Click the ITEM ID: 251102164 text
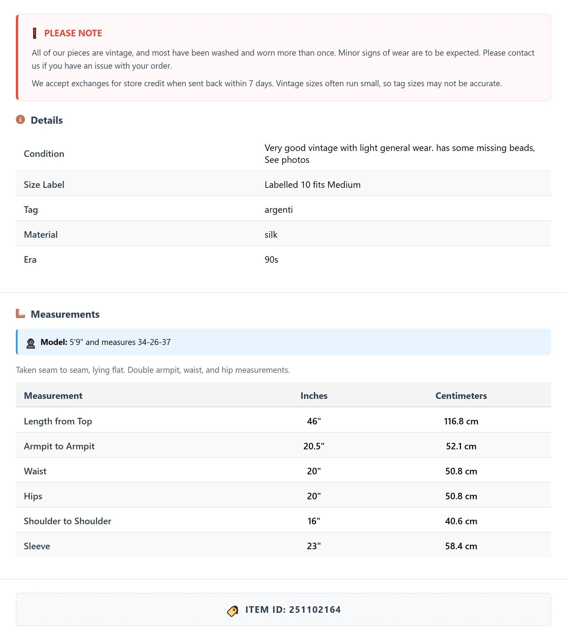Viewport: 567px width, 640px height. point(293,610)
